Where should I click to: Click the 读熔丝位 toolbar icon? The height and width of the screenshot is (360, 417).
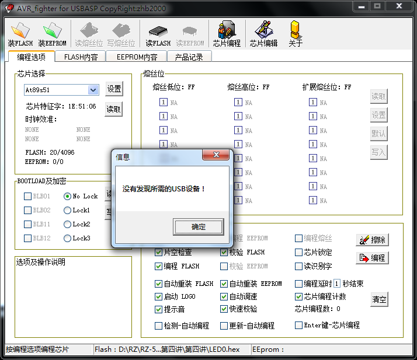click(89, 34)
